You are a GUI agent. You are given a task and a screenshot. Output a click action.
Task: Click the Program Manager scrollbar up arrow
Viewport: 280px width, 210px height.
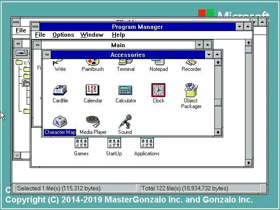point(248,43)
